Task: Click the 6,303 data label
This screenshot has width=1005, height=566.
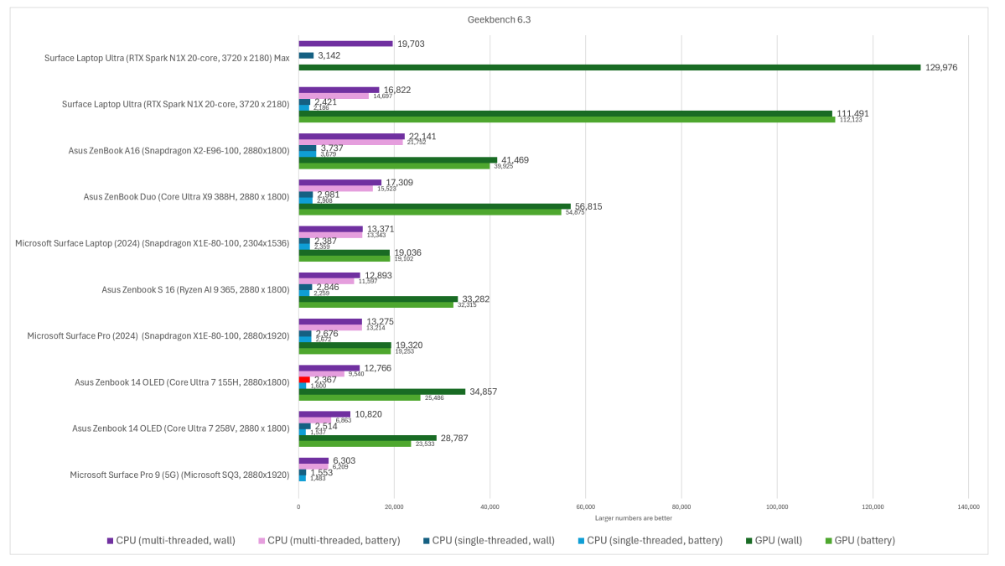Action: coord(344,461)
